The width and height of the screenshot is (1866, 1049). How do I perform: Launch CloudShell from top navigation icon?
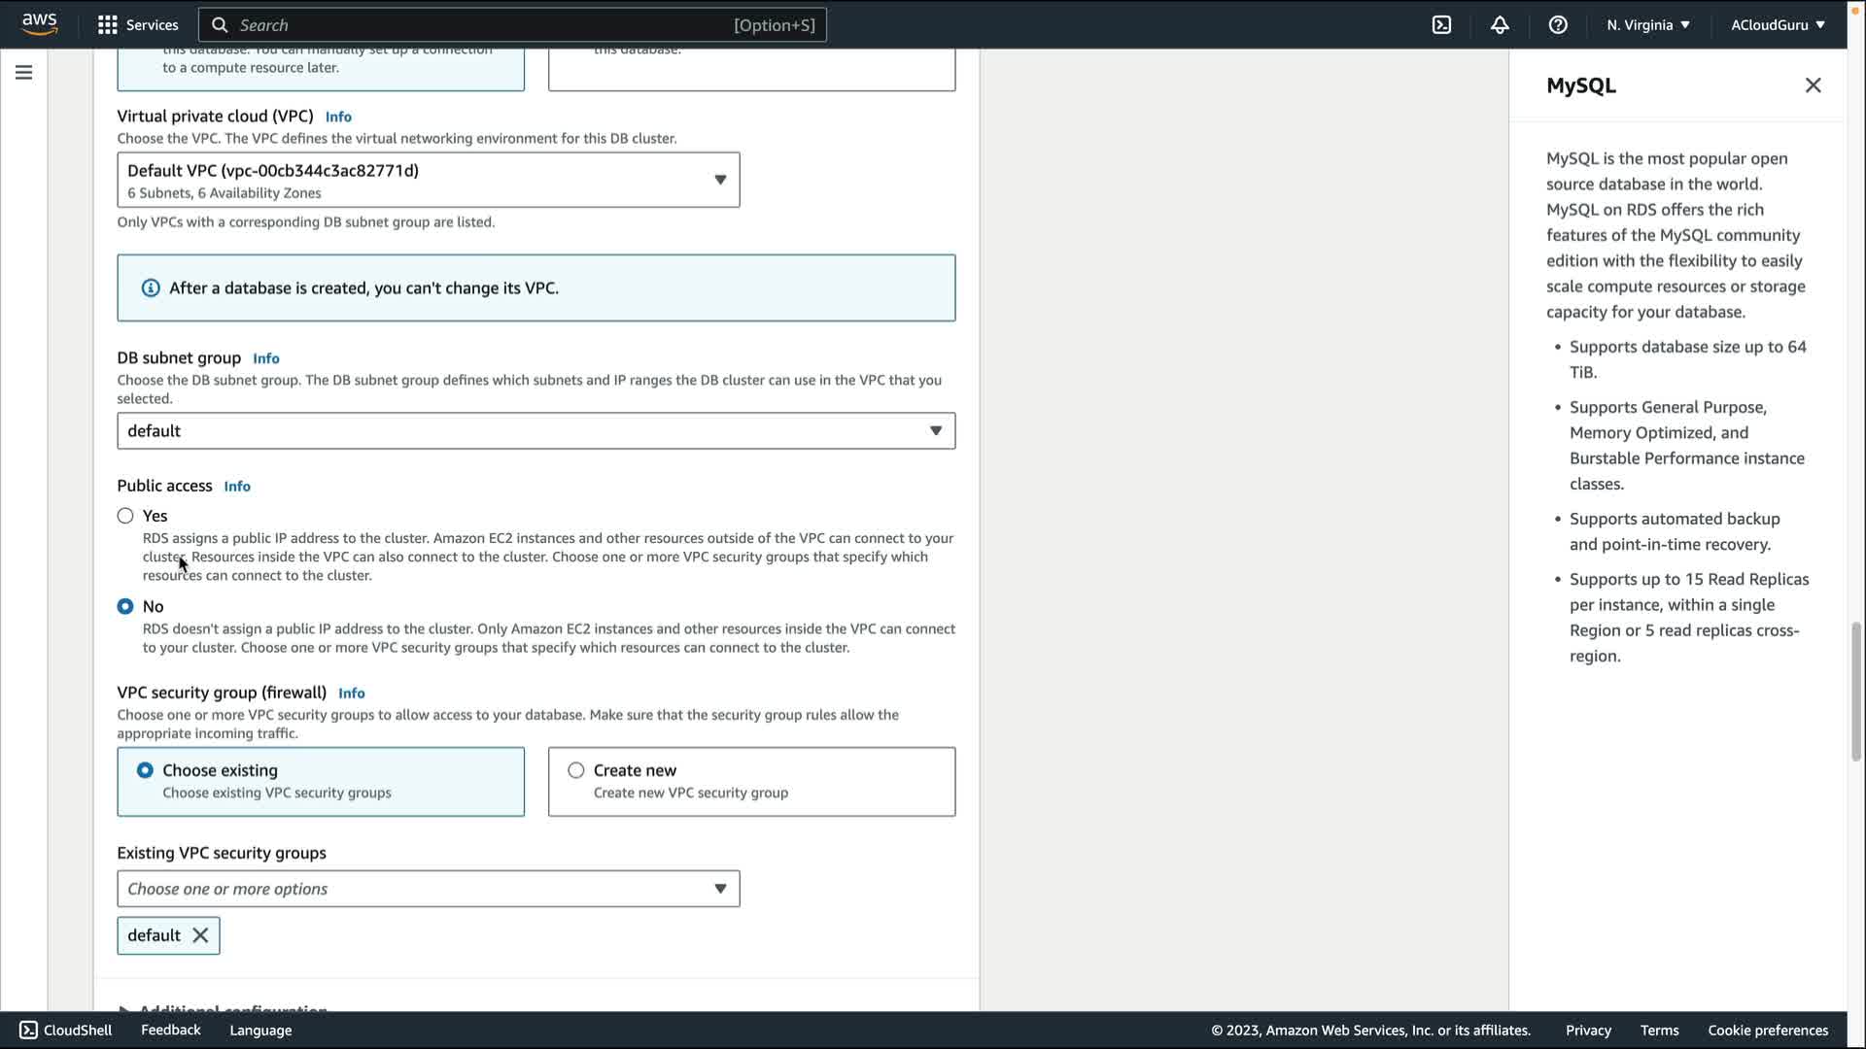click(1441, 25)
